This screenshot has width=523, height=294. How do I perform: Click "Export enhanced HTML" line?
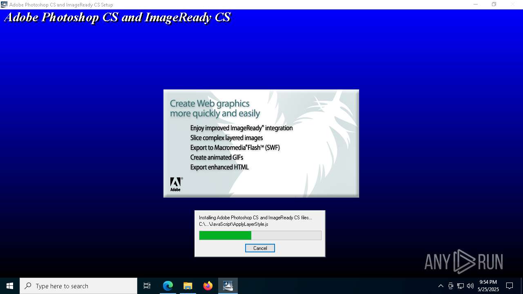[219, 167]
